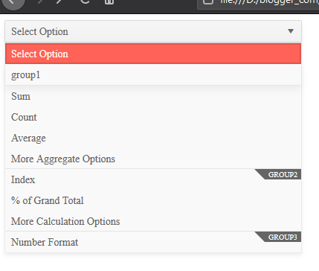Click the group1 header row

tap(153, 74)
